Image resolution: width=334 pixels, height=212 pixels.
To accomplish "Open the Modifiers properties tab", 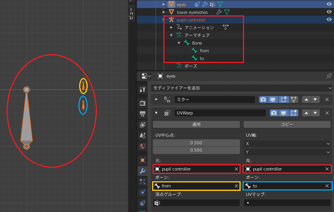I will click(143, 171).
